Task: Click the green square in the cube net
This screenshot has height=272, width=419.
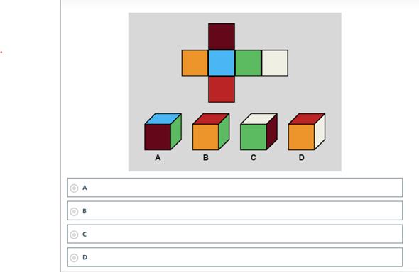Action: [x=248, y=63]
